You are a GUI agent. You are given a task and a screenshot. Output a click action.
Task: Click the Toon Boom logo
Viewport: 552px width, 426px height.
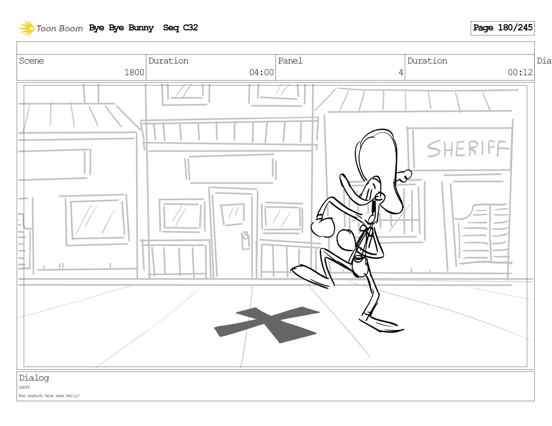click(x=50, y=28)
